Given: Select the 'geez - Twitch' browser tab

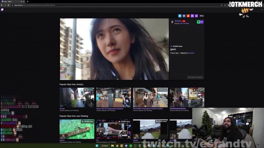Looking at the screenshot, I should [10, 2].
